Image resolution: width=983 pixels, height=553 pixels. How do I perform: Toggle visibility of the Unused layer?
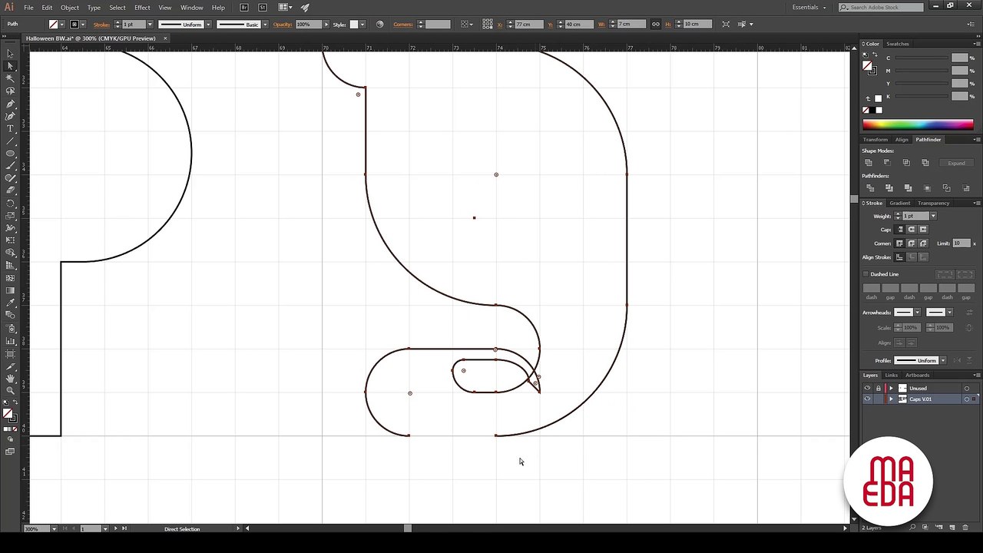[x=867, y=389]
